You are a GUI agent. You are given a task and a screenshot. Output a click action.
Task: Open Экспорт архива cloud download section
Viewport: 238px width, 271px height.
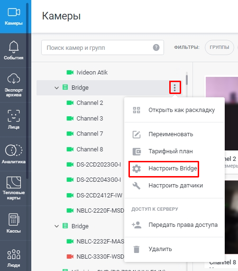pyautogui.click(x=13, y=85)
